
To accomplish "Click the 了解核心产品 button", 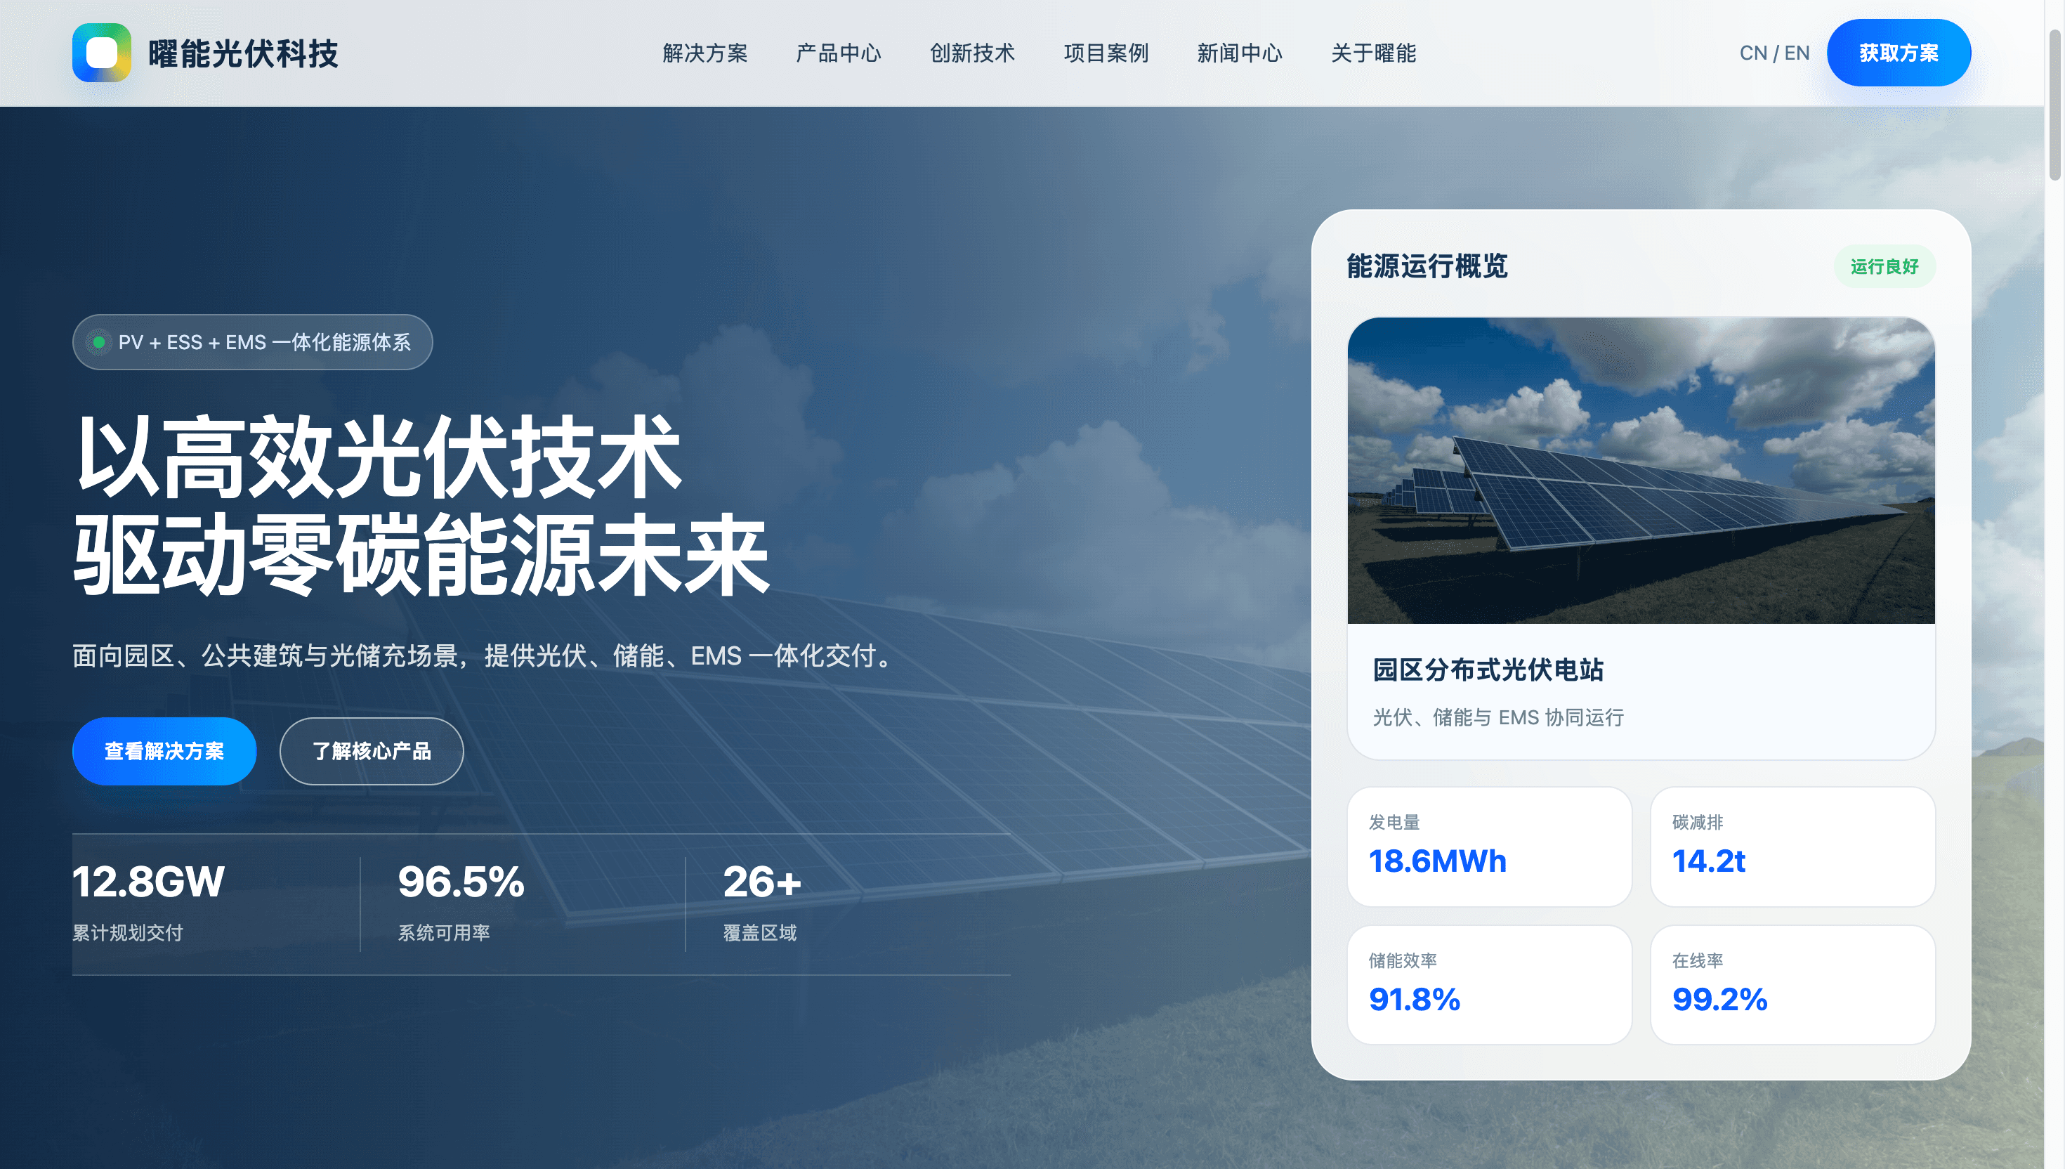I will coord(372,752).
